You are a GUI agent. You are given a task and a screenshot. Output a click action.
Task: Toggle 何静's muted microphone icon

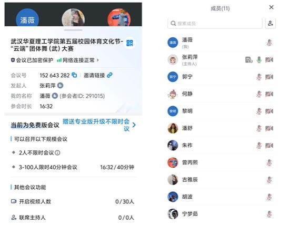pyautogui.click(x=259, y=94)
